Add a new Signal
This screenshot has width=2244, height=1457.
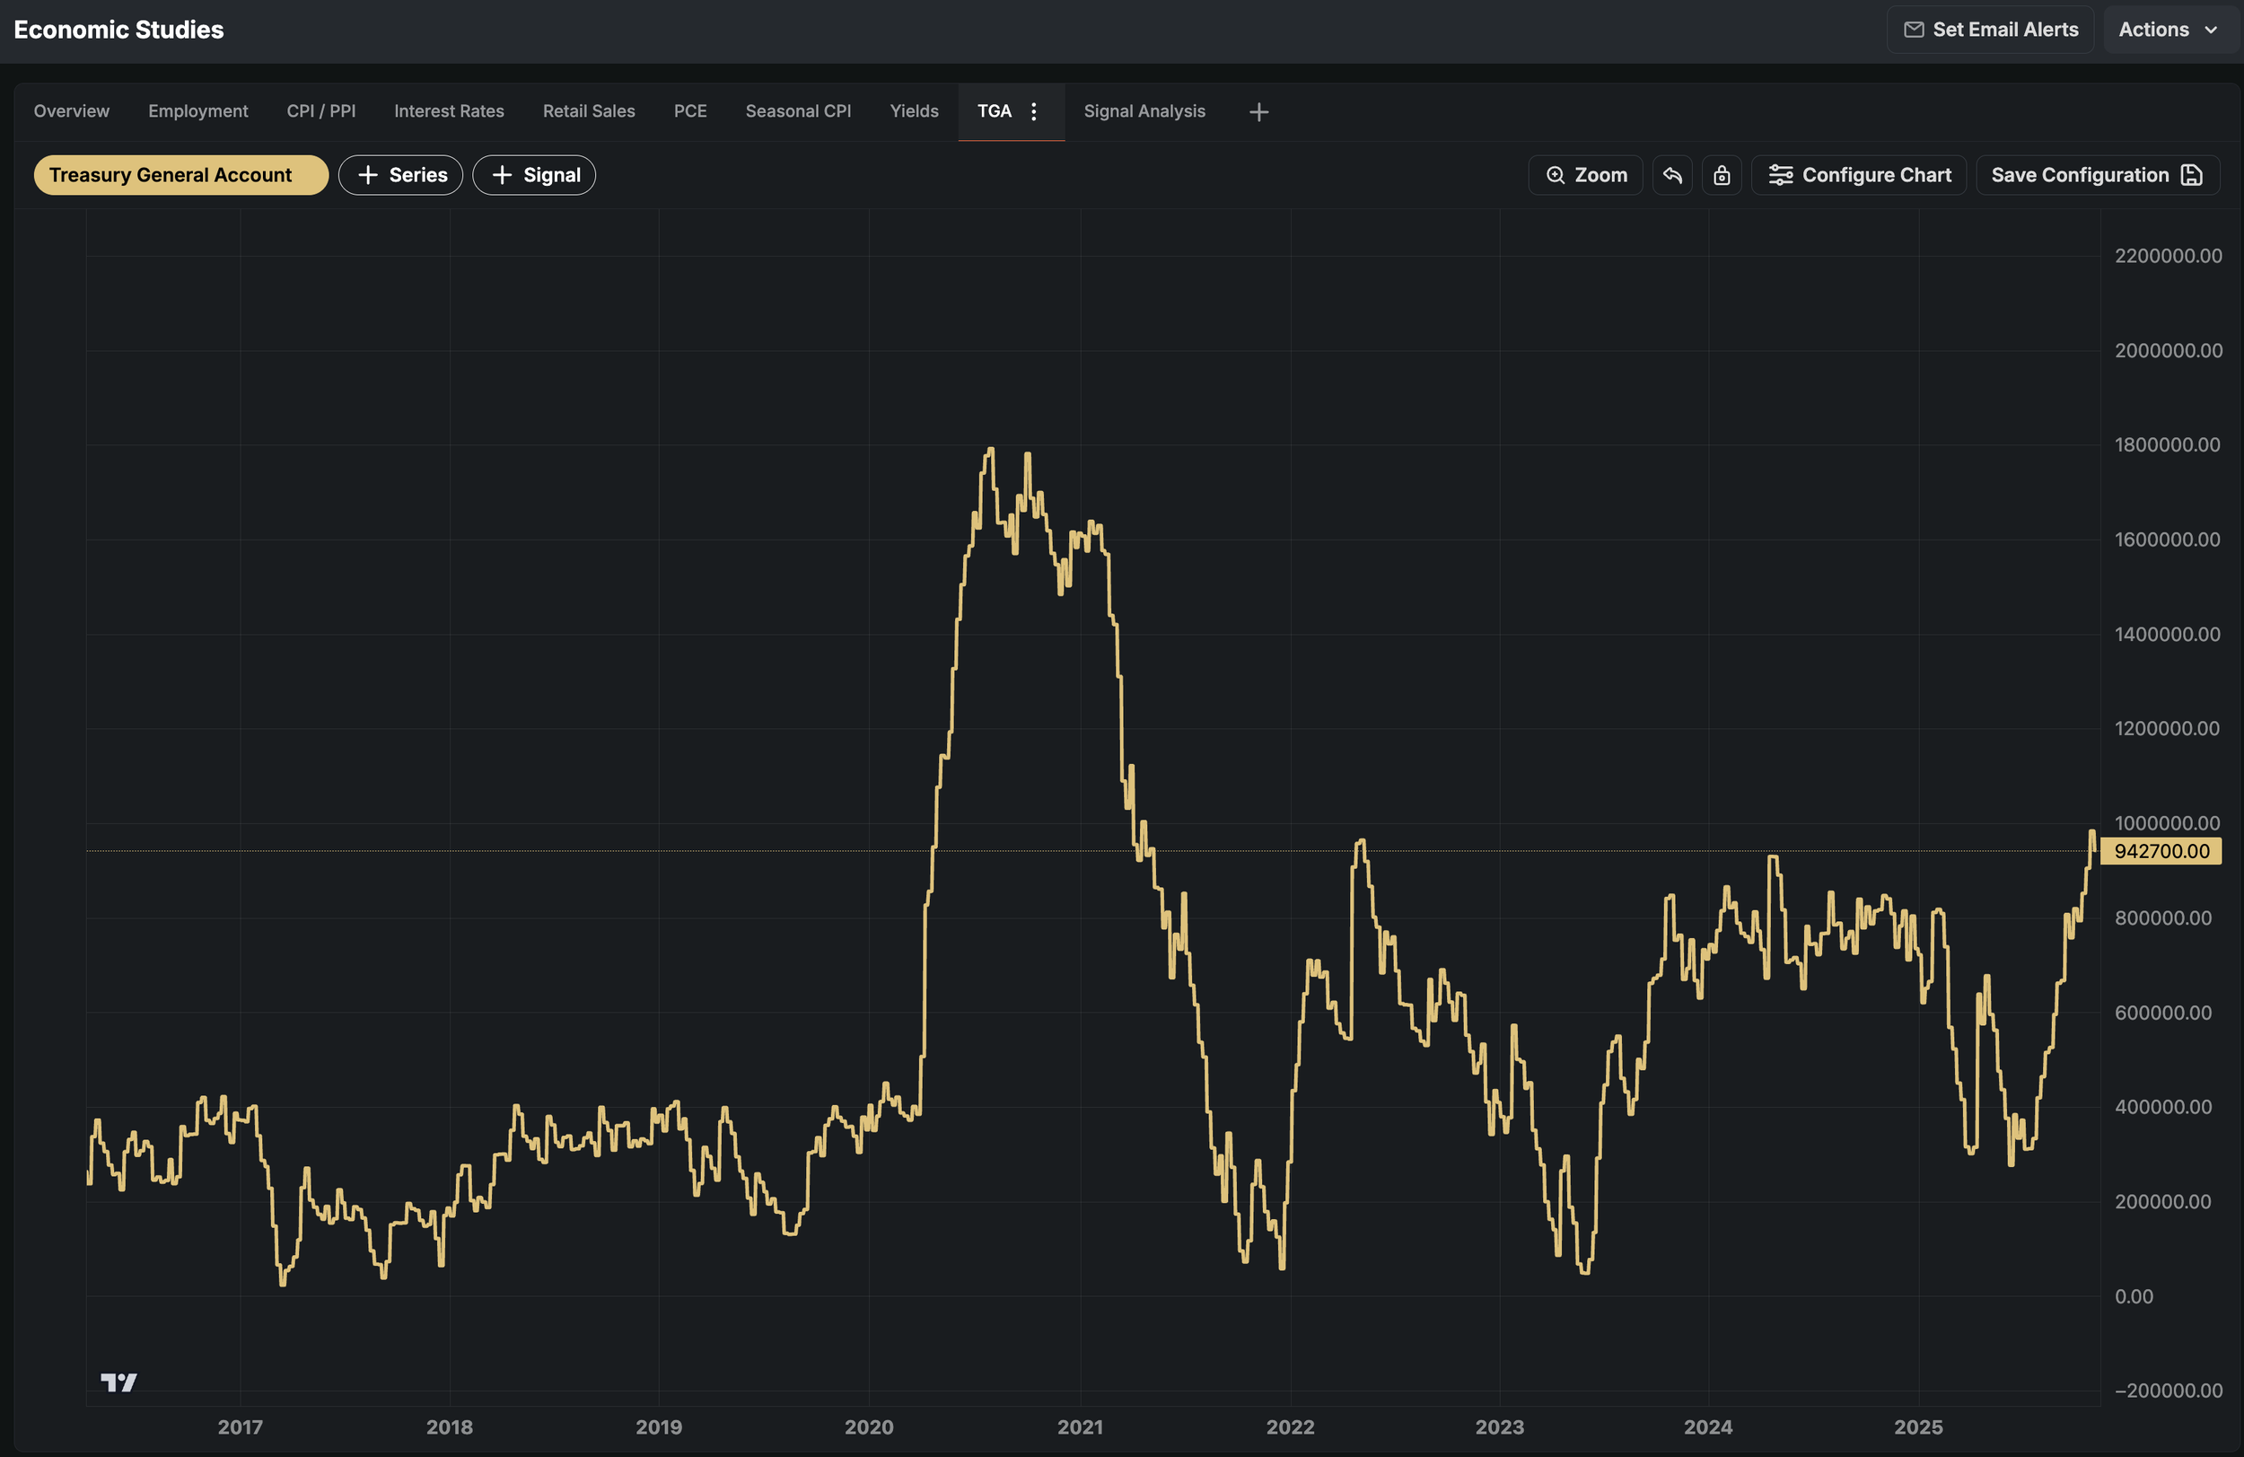tap(534, 175)
